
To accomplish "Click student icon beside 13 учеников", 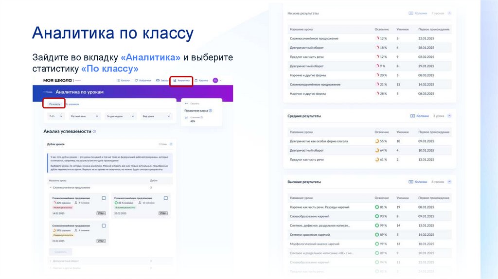I will [x=140, y=203].
